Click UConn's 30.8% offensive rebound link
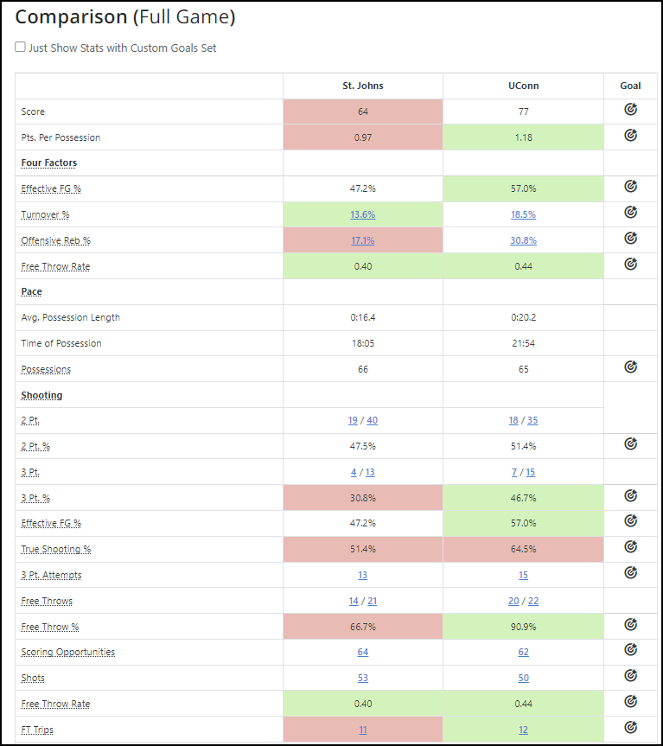 coord(523,240)
